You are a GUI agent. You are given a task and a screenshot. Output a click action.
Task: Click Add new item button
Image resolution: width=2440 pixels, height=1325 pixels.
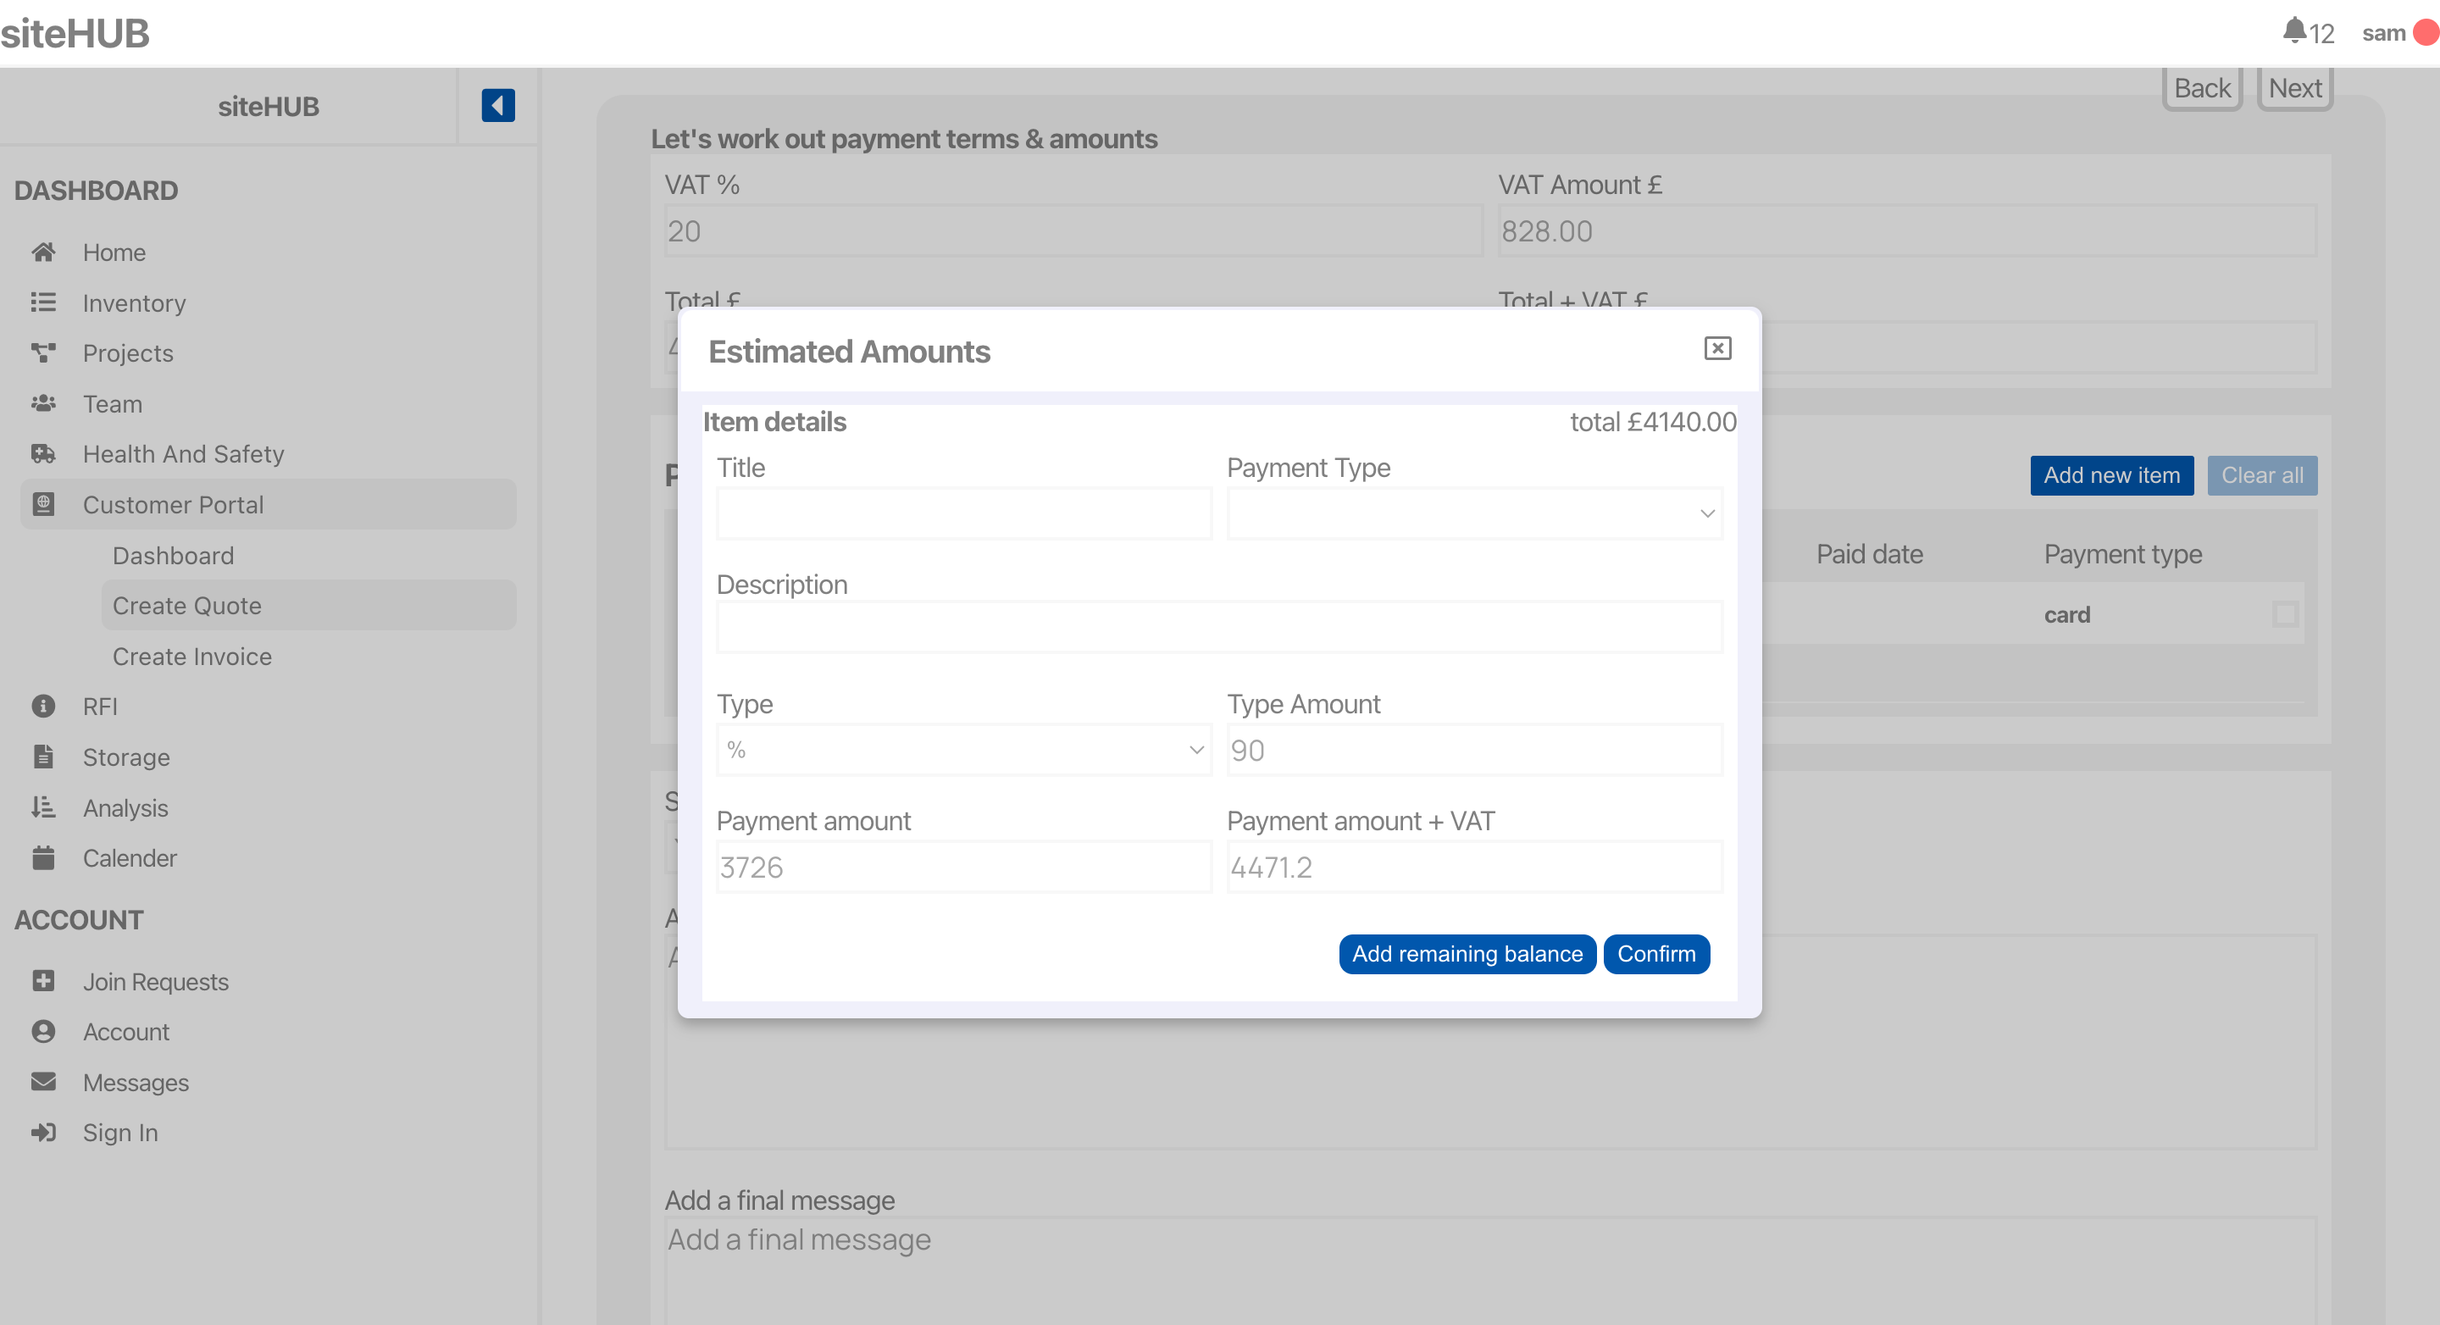(2110, 474)
